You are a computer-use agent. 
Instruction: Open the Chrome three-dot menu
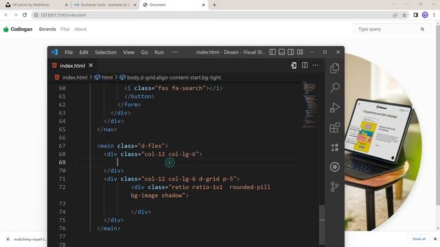tap(434, 15)
